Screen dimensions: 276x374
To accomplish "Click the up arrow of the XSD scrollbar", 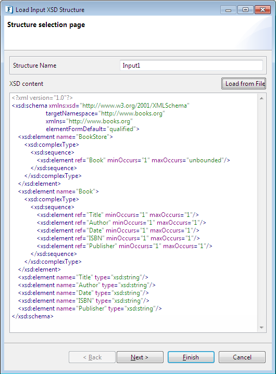I will pyautogui.click(x=261, y=98).
